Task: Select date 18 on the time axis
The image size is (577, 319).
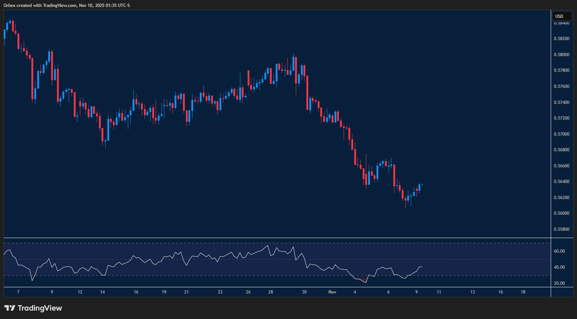Action: 523,292
